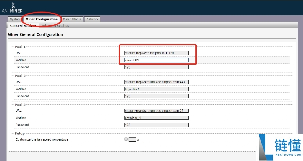Select the Pool 2 URL input
Image resolution: width=303 pixels, height=161 pixels.
156,82
